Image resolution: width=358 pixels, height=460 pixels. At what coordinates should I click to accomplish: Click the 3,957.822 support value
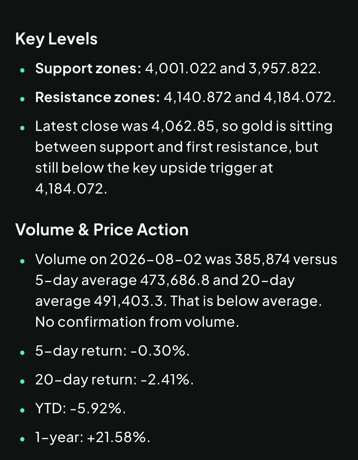pyautogui.click(x=284, y=69)
